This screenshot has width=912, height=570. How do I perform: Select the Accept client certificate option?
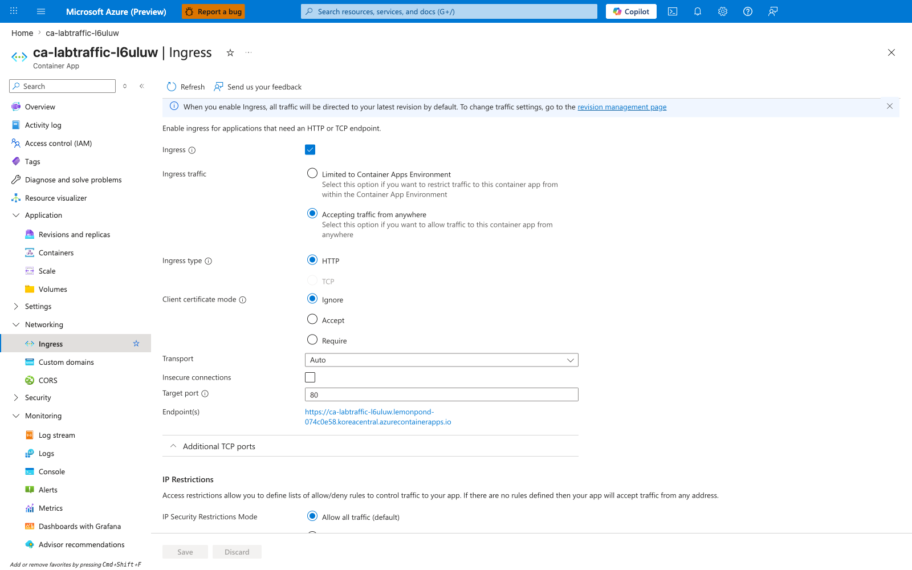312,319
